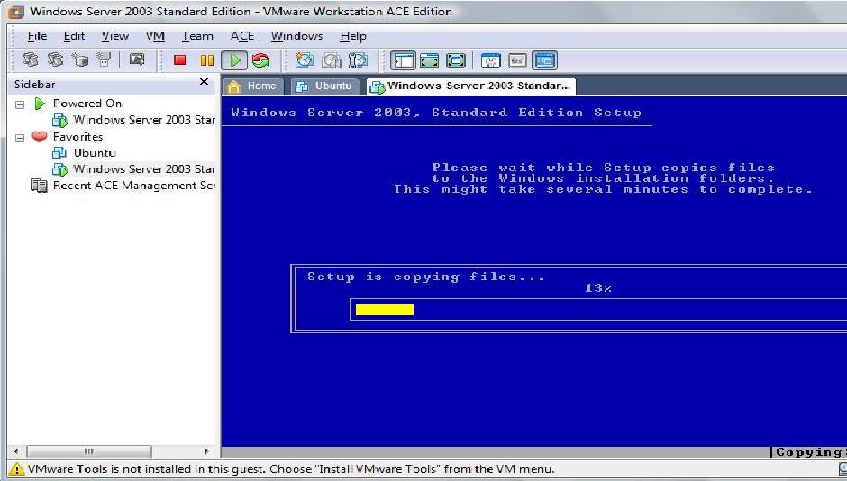Switch to the Ubuntu tab
Image resolution: width=847 pixels, height=481 pixels.
pos(325,86)
